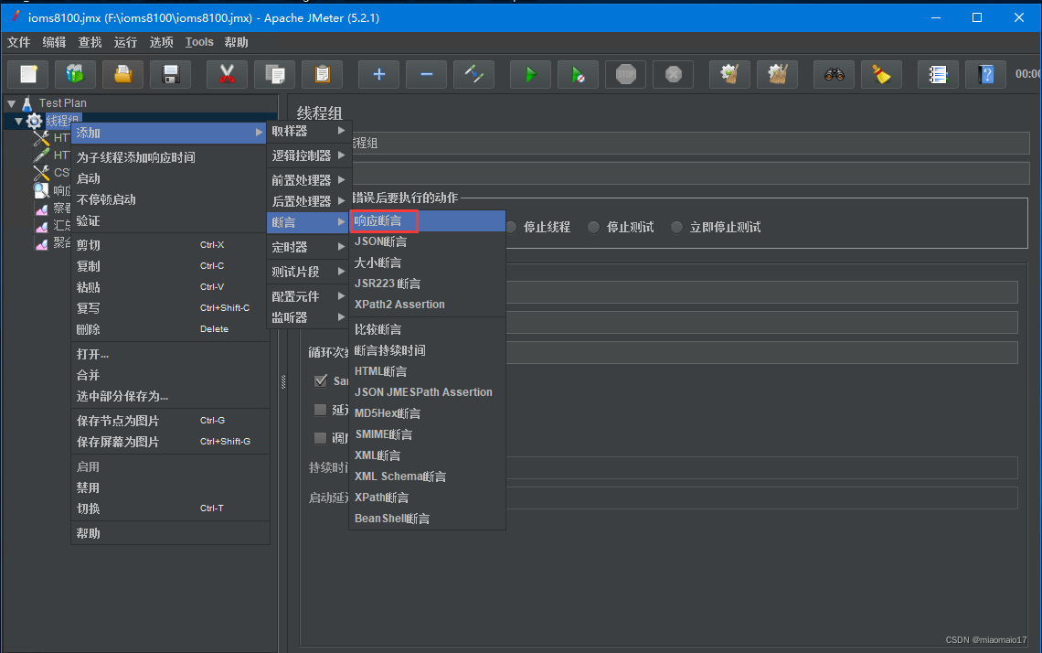The height and width of the screenshot is (653, 1042).
Task: Open the 配置元件 submenu
Action: point(308,296)
